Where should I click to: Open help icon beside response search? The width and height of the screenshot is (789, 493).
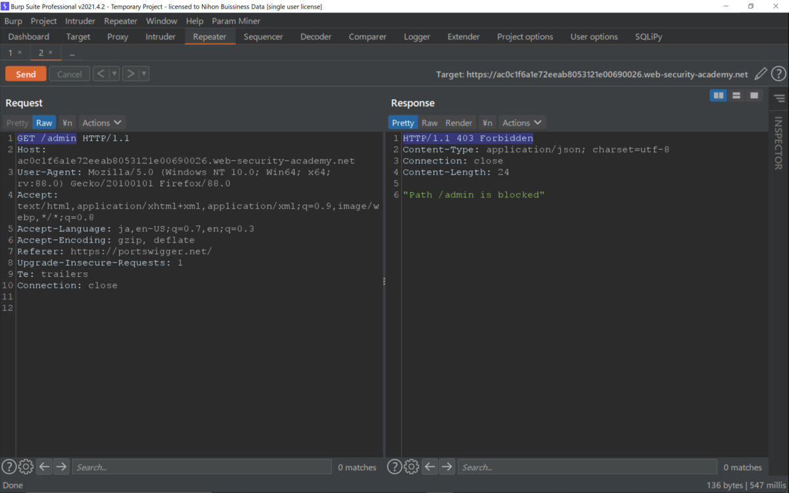(394, 467)
